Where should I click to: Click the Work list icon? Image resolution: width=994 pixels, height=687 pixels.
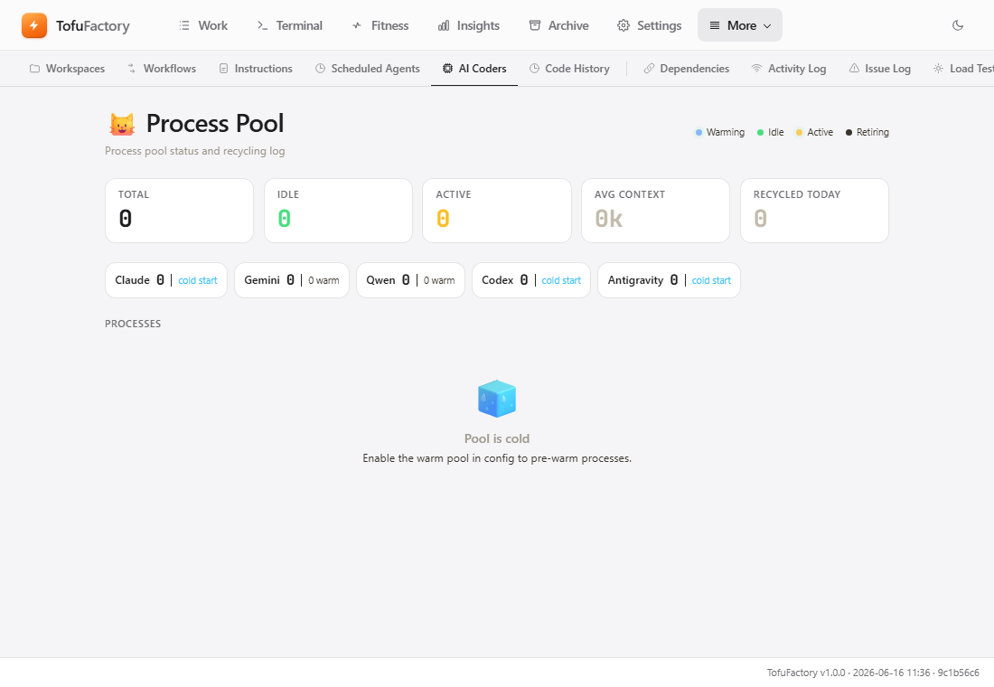point(184,25)
